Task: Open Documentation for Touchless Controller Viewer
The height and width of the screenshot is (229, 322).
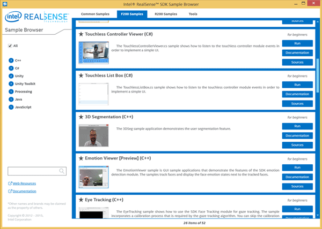Action: coord(297,53)
